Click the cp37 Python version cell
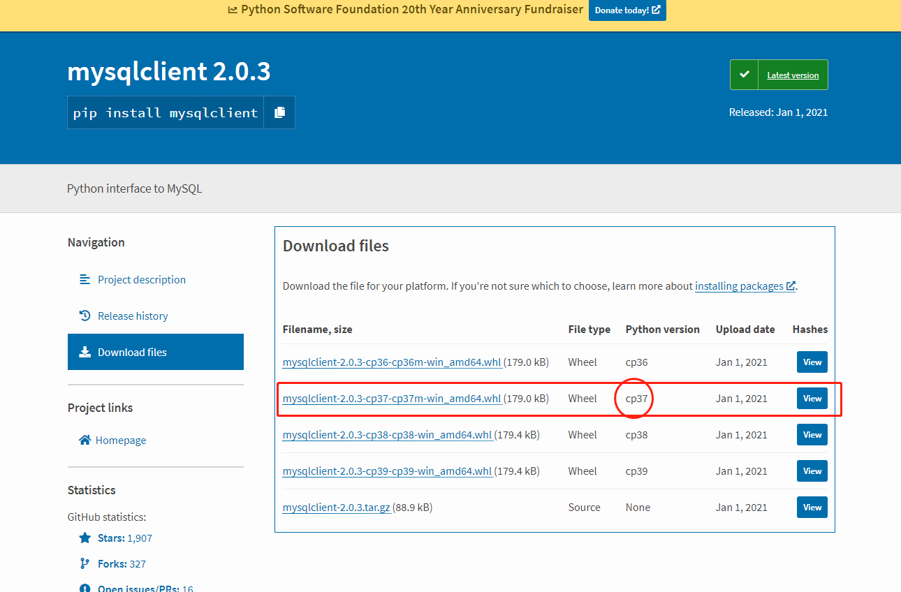 click(x=636, y=398)
